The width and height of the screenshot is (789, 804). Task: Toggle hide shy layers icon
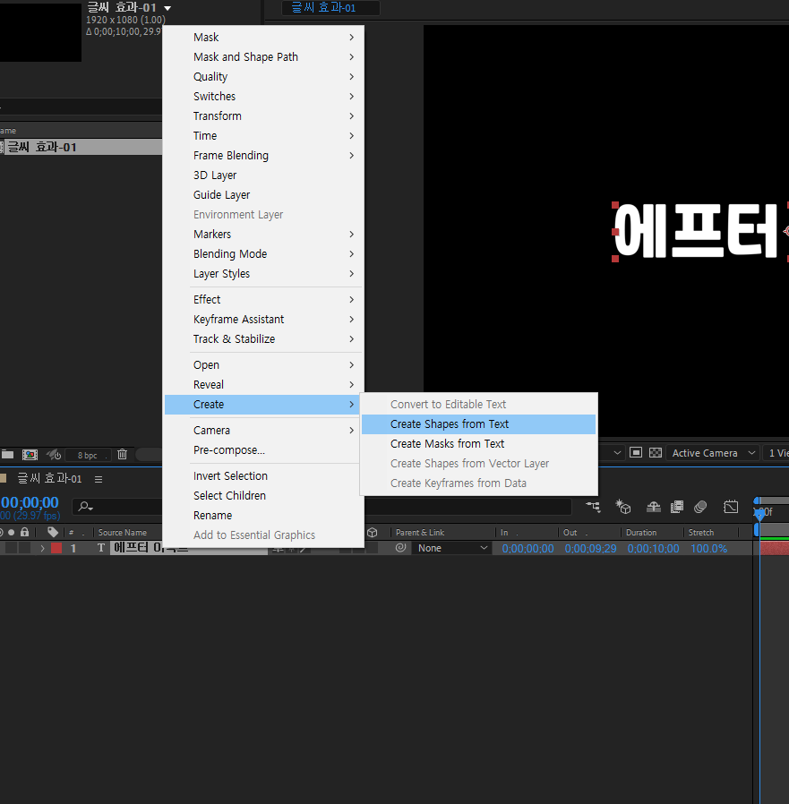[654, 507]
